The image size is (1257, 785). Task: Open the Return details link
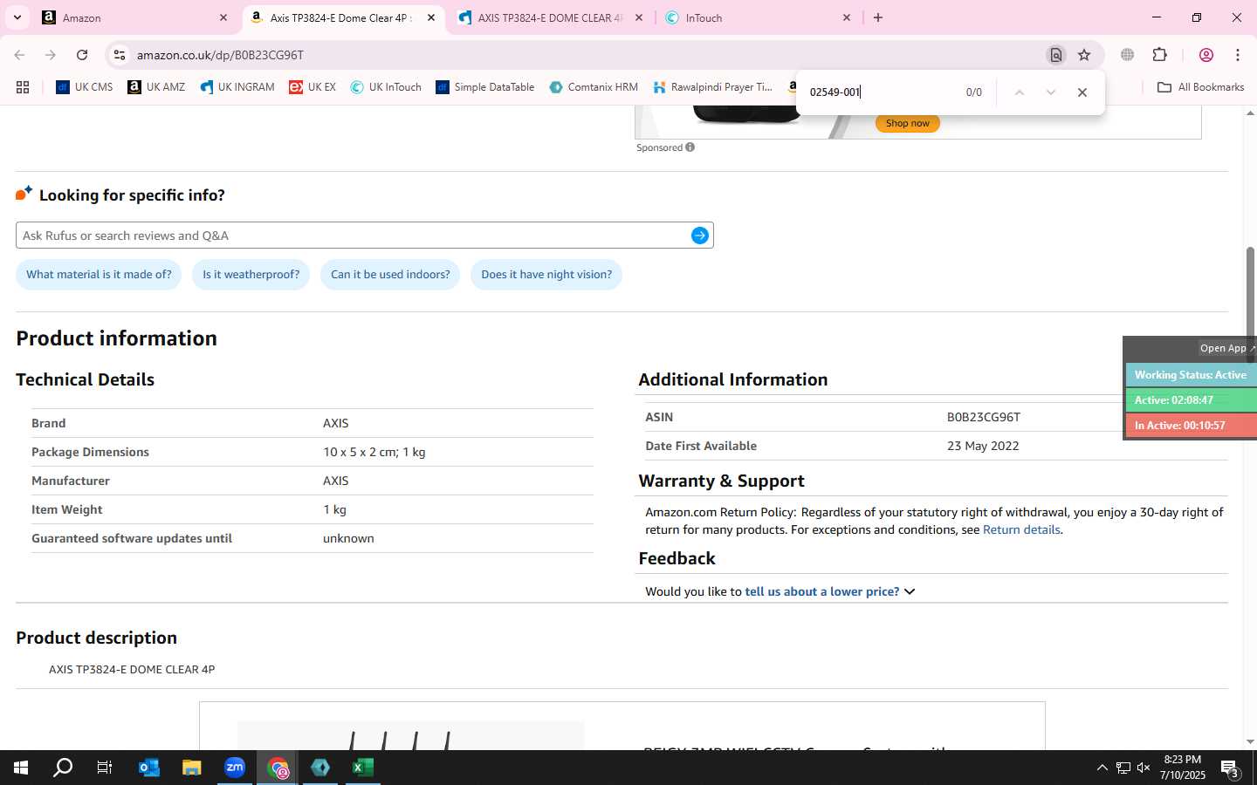(1021, 529)
